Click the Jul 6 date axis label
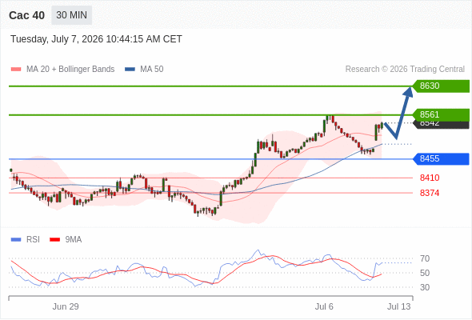The image size is (472, 320). click(x=324, y=306)
